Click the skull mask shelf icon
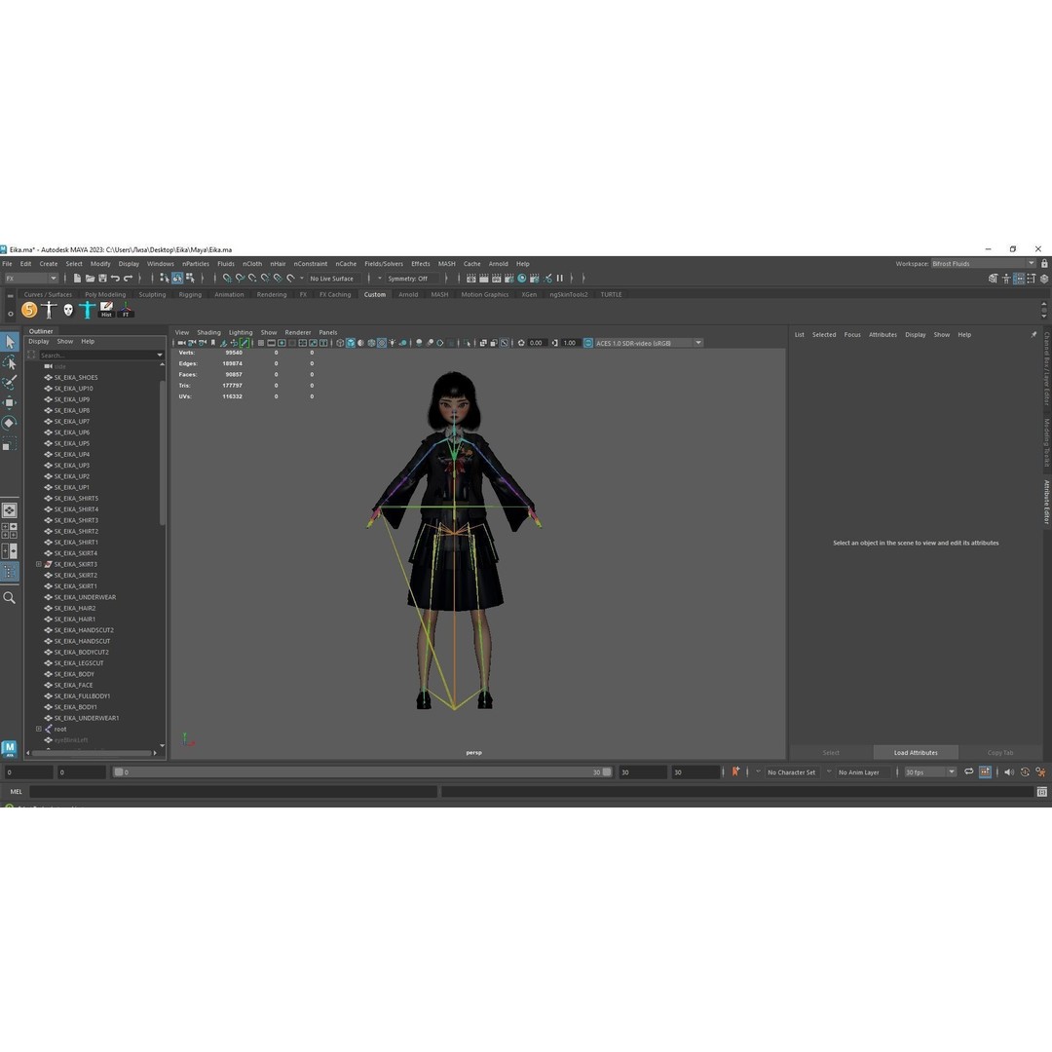The image size is (1052, 1052). pos(68,310)
